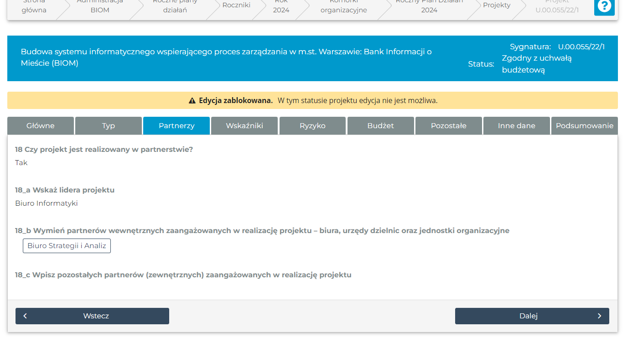Click the Roczniki breadcrumb
The height and width of the screenshot is (348, 638).
236,5
